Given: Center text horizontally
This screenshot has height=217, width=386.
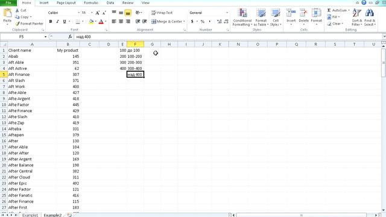Looking at the screenshot, I should [121, 22].
